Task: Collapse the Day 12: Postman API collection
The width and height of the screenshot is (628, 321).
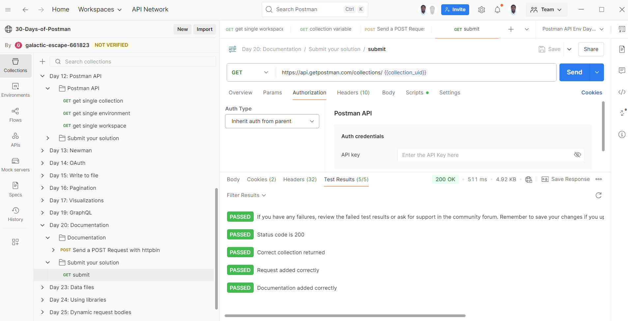Action: tap(42, 76)
